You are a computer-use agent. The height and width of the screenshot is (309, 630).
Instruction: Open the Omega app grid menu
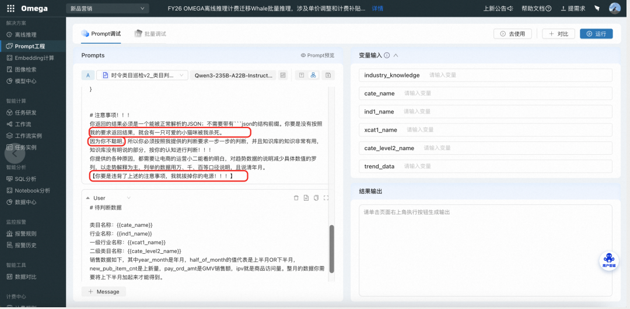[11, 8]
